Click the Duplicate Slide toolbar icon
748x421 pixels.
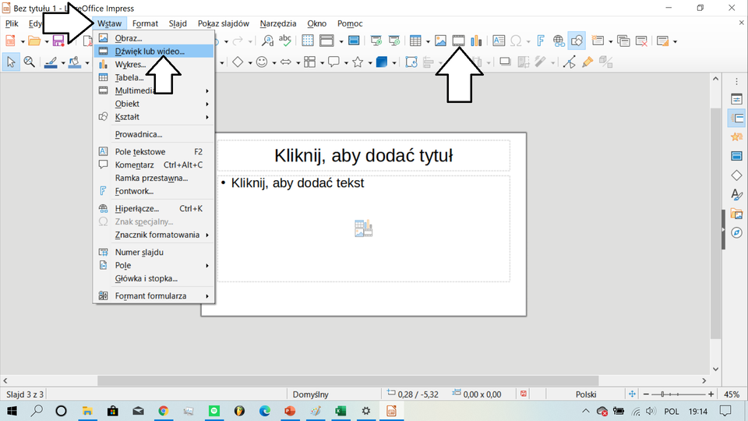[x=623, y=41]
